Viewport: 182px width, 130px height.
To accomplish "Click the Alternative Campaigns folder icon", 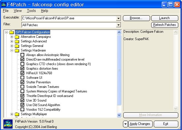I will (17, 37).
